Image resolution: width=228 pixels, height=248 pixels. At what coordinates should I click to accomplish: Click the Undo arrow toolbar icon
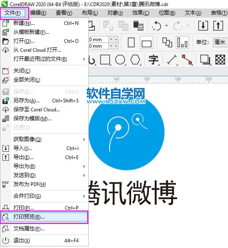156,26
